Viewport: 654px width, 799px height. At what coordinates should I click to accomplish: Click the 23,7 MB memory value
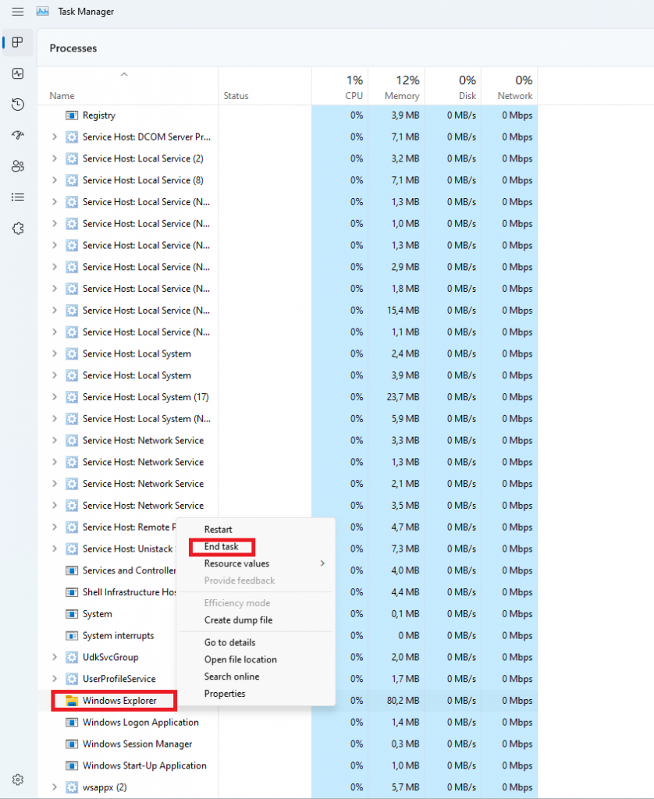[x=403, y=397]
